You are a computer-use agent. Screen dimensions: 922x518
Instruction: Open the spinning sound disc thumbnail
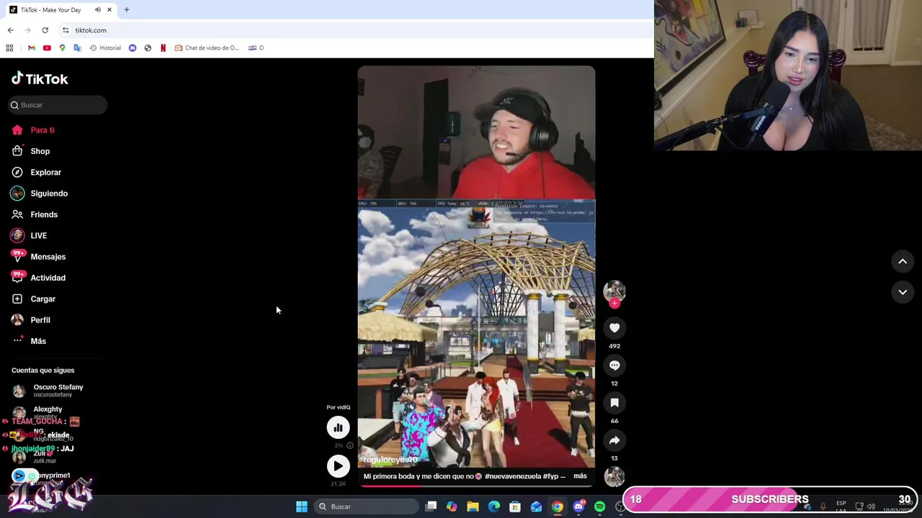click(614, 476)
